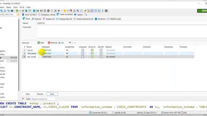The width and height of the screenshot is (207, 116).
Task: Switch to Database: mshop tab
Action: pyautogui.click(x=47, y=15)
